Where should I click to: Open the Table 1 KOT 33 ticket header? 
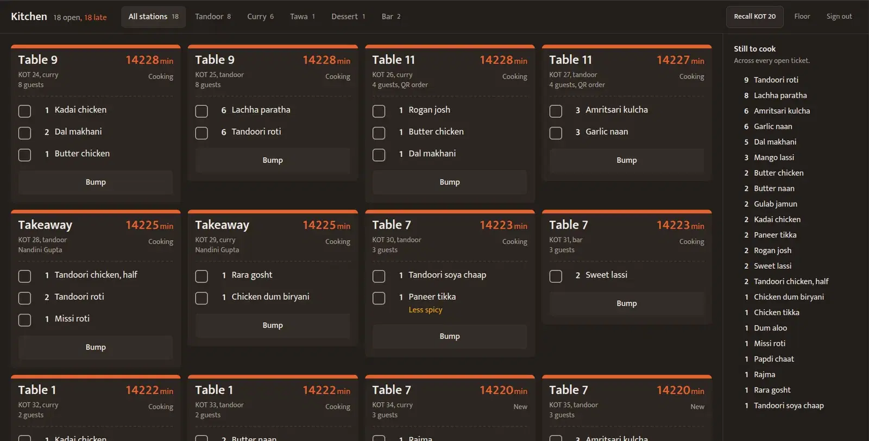[x=273, y=402]
